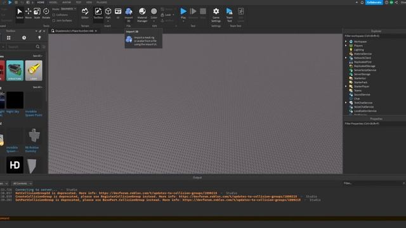Select ServerScriptService in Explorer
406x228 pixels.
365,70
